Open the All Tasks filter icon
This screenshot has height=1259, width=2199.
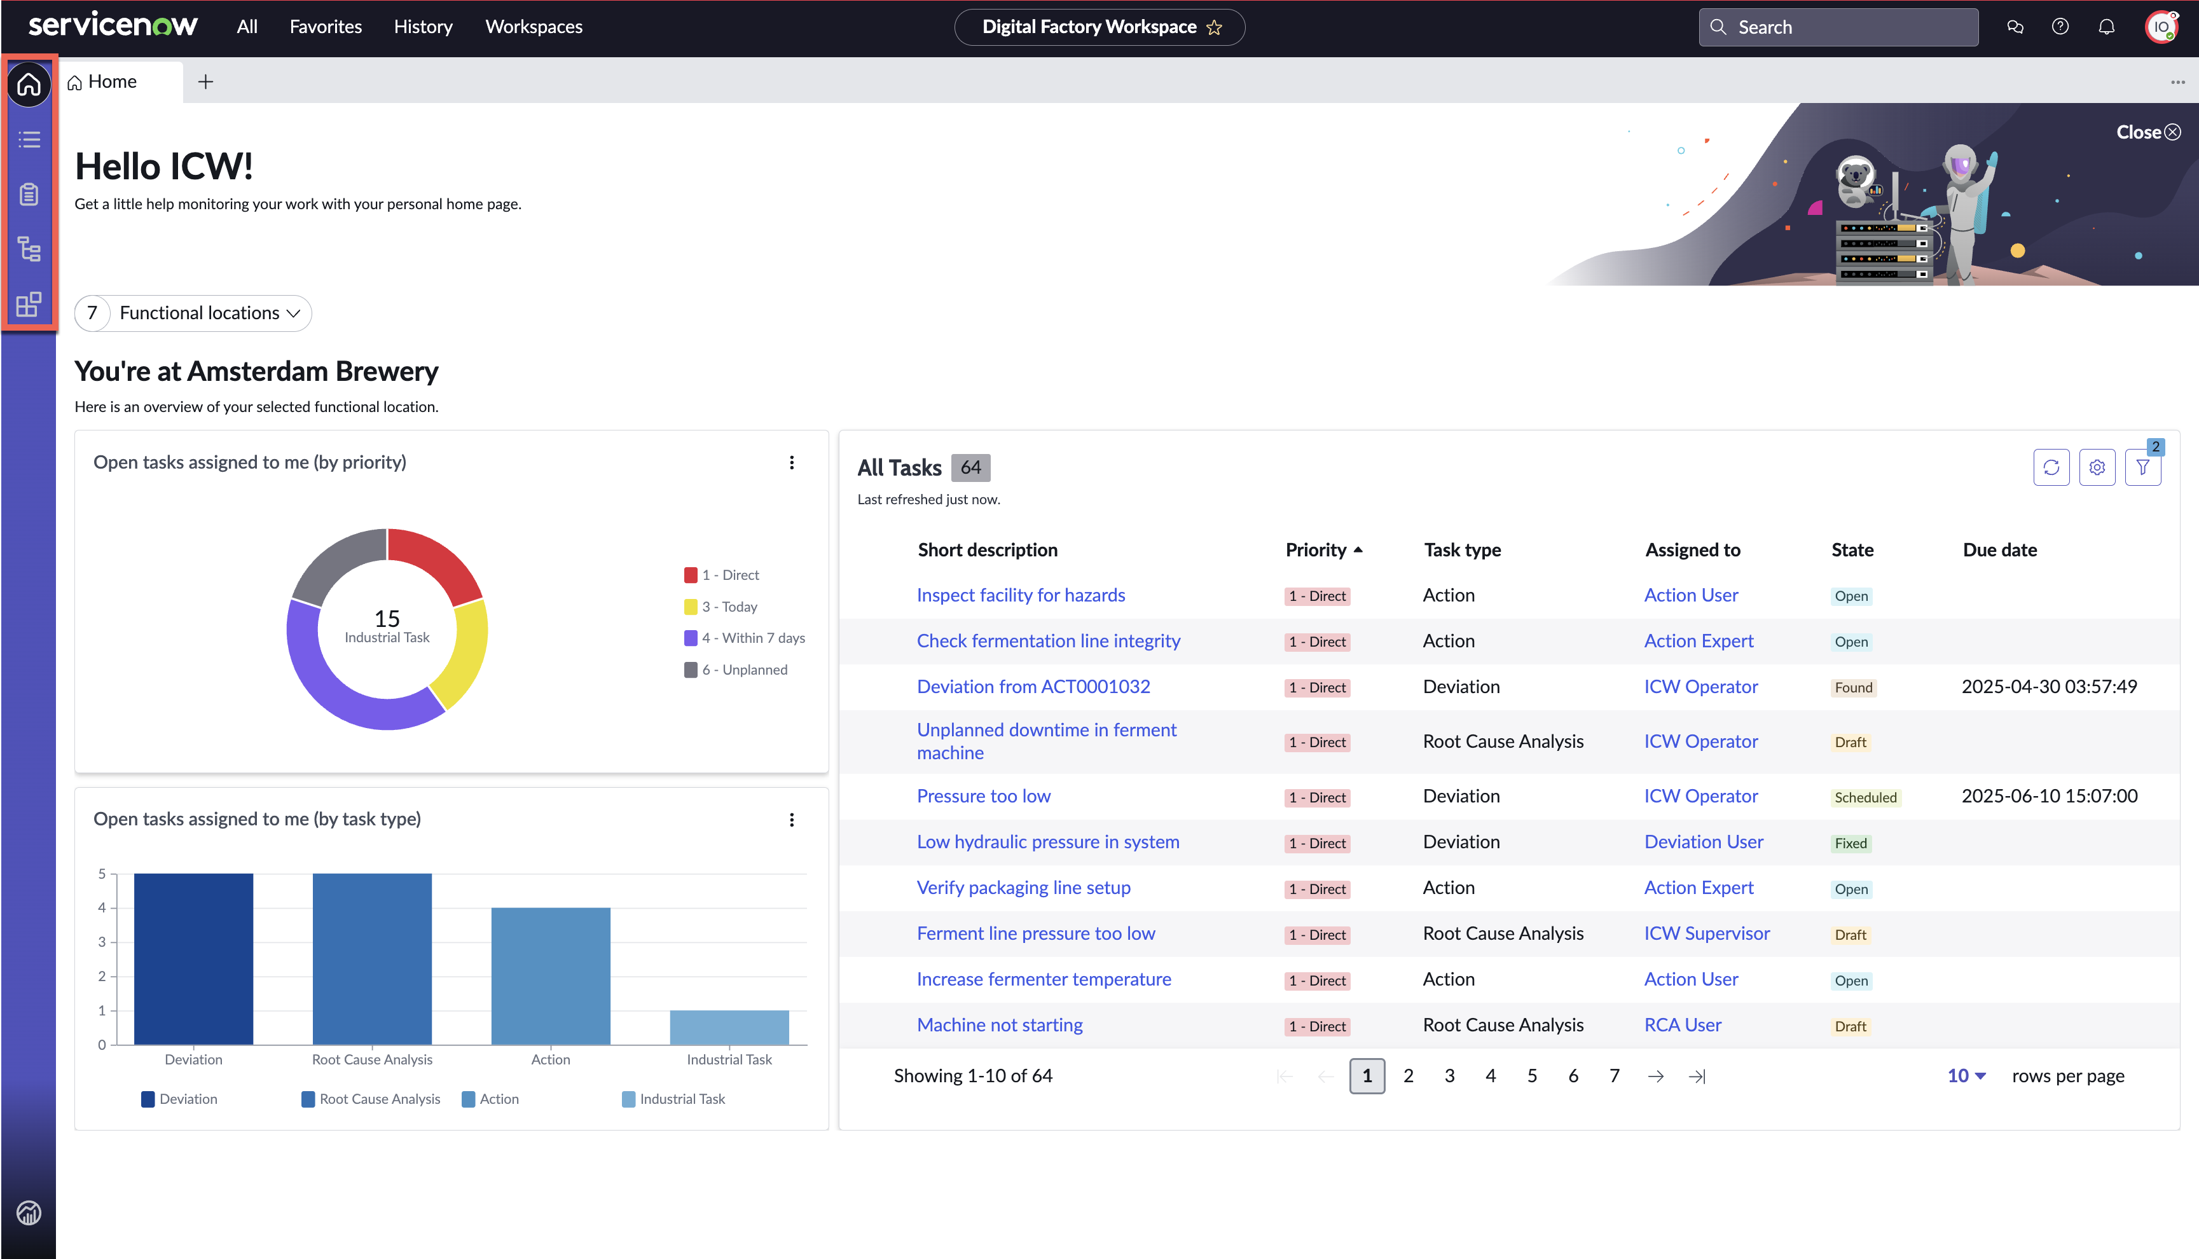click(2143, 467)
